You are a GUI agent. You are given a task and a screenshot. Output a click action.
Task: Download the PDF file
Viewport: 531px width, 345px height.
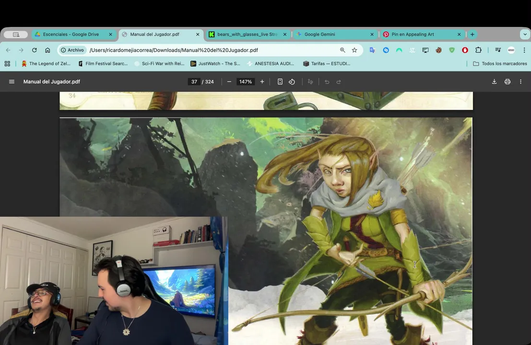(495, 81)
